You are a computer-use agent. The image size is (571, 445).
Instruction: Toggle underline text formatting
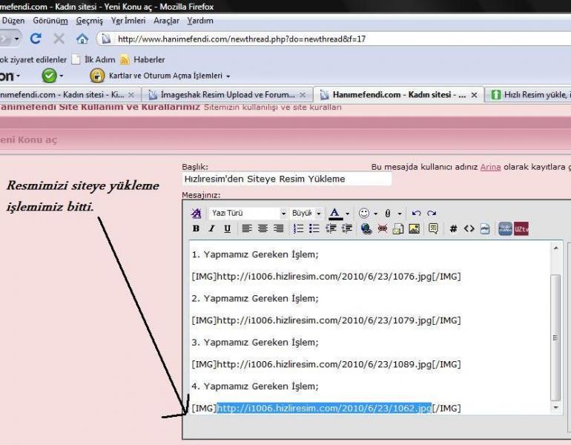tap(227, 229)
